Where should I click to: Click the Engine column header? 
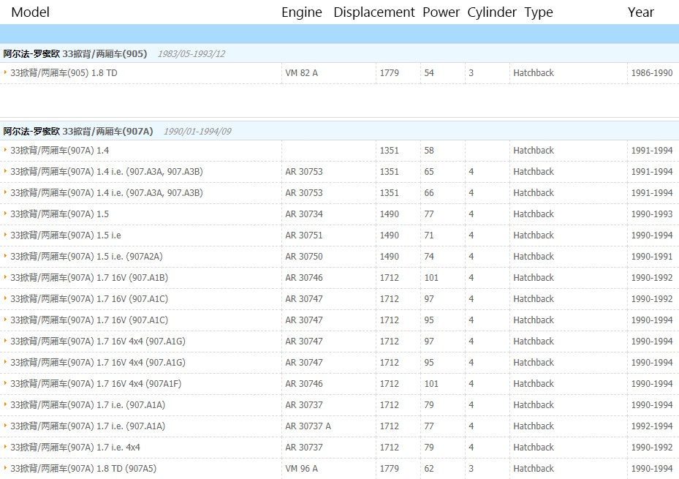tap(301, 12)
